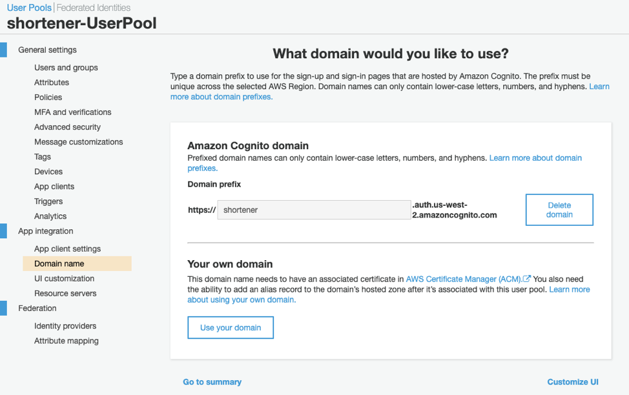Select UI customization in the sidebar

pos(63,278)
